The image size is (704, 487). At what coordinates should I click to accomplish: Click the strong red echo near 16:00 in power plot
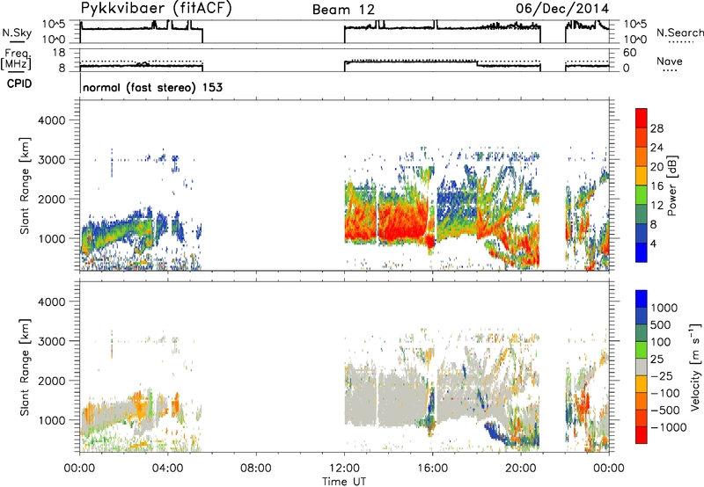click(x=430, y=242)
